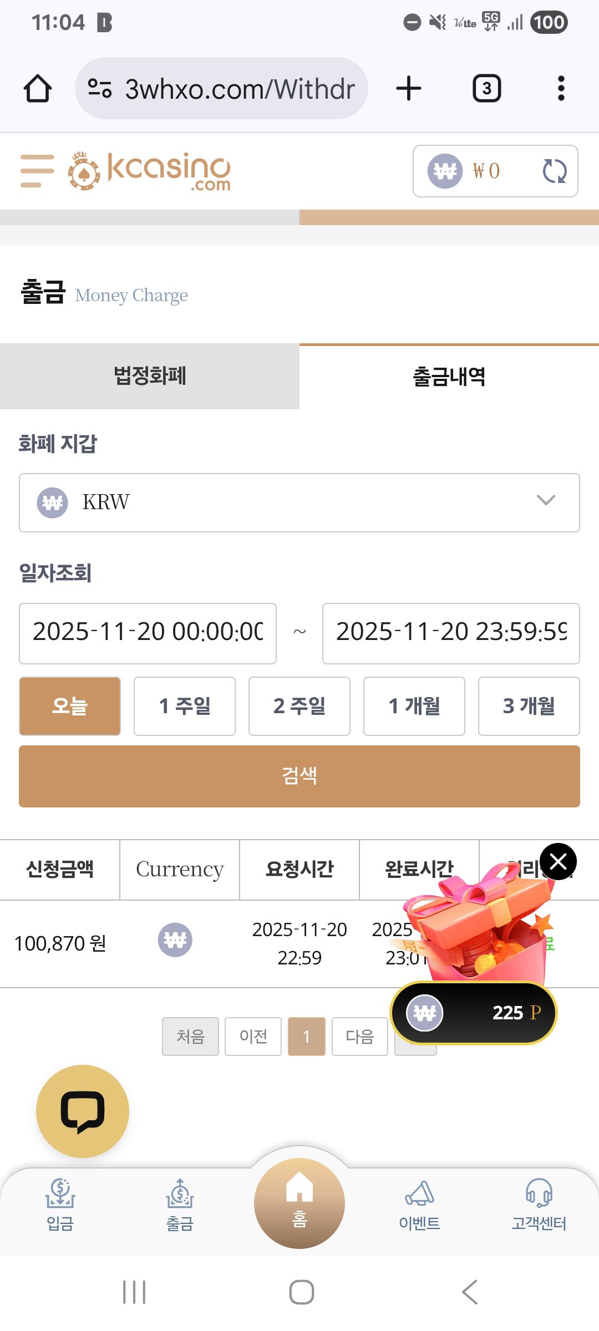Close the gift box popup
Screen dimensions: 599x1331
[x=558, y=862]
